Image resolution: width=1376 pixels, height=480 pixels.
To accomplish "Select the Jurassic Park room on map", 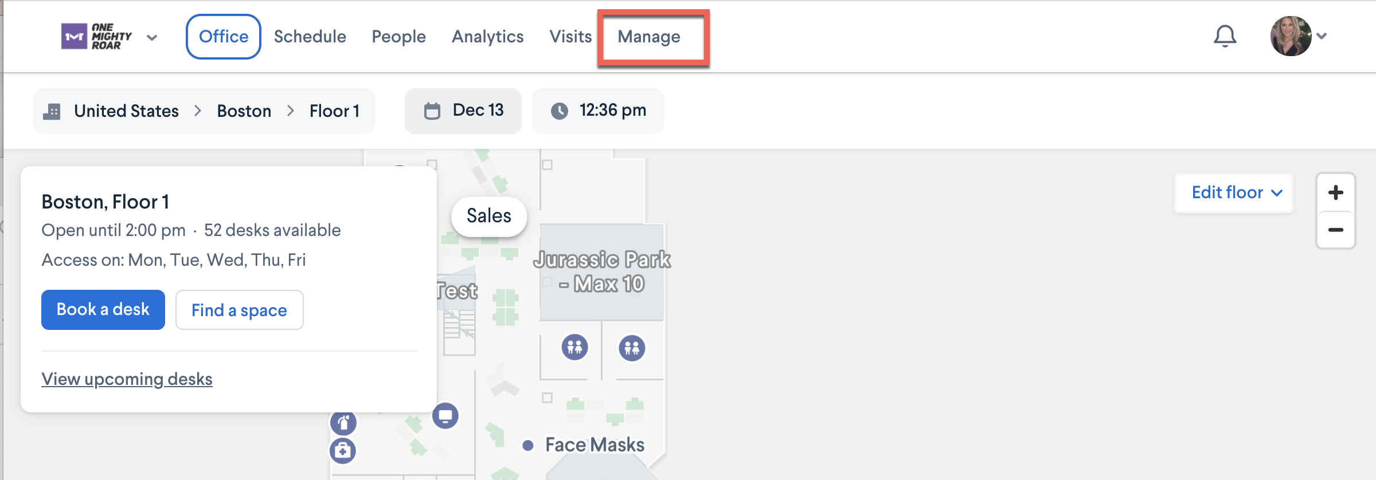I will pos(601,272).
